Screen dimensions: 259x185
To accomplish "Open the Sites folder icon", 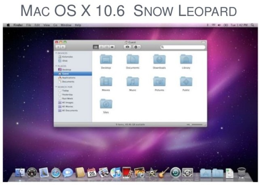I will click(x=106, y=103).
